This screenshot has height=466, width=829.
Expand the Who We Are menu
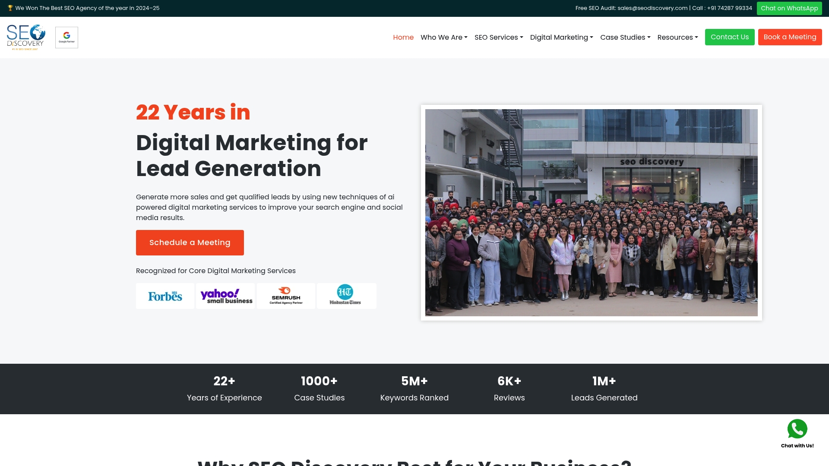[444, 38]
